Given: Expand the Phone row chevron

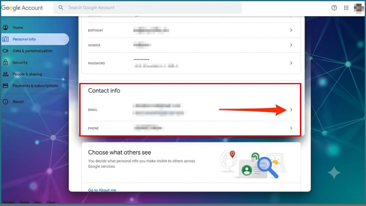Looking at the screenshot, I should pos(291,128).
